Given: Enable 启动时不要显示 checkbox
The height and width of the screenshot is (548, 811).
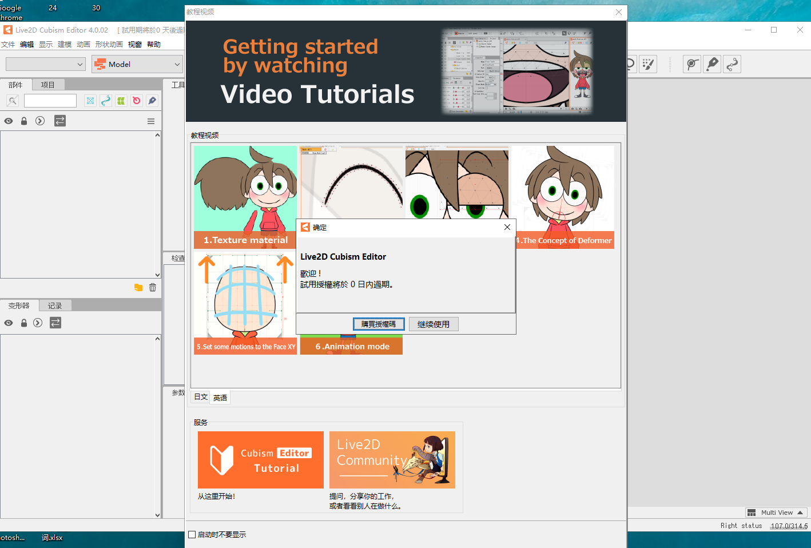Looking at the screenshot, I should point(192,534).
